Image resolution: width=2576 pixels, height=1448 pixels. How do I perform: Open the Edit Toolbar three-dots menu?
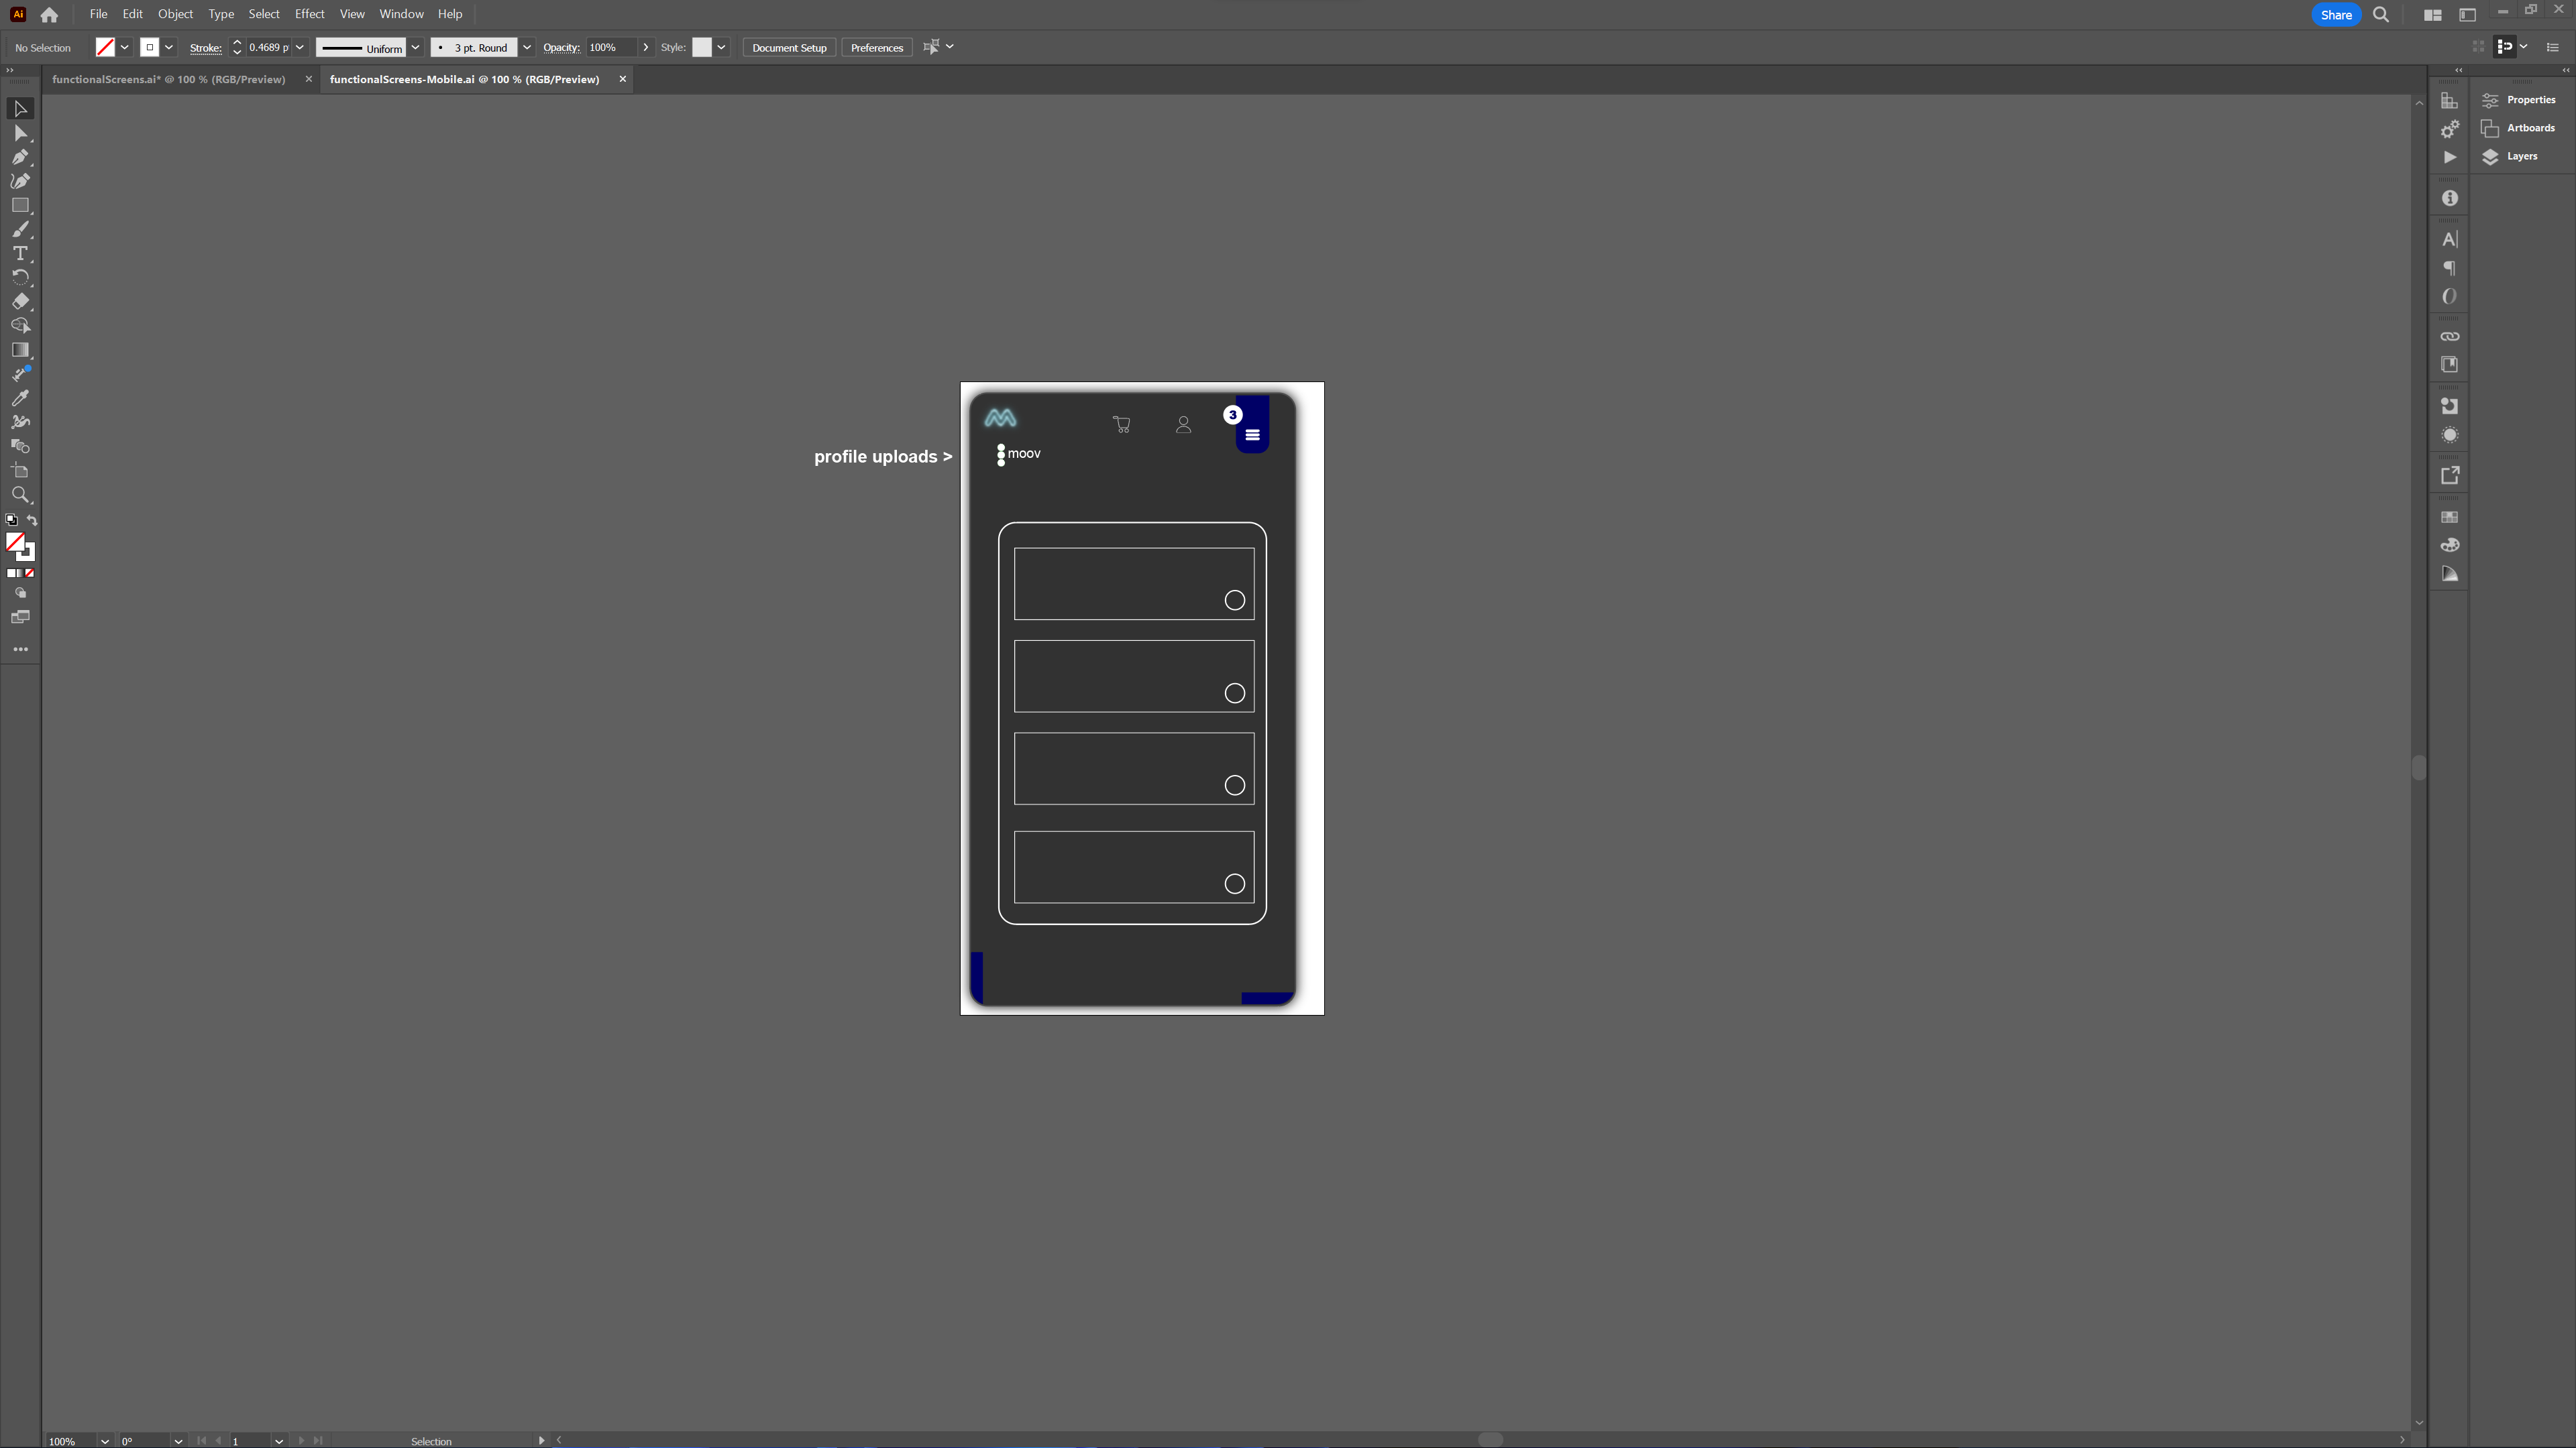pos(20,650)
